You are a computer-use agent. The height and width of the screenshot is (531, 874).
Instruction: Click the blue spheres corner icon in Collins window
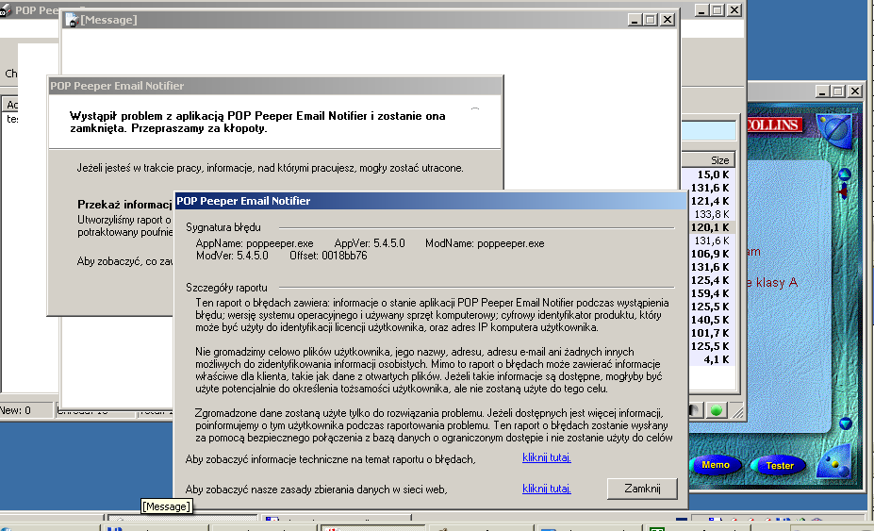(834, 462)
